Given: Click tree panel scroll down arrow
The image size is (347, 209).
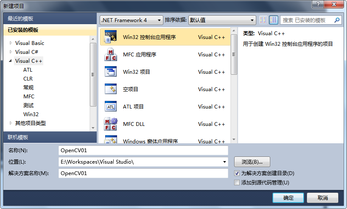Looking at the screenshot, I should pos(93,128).
